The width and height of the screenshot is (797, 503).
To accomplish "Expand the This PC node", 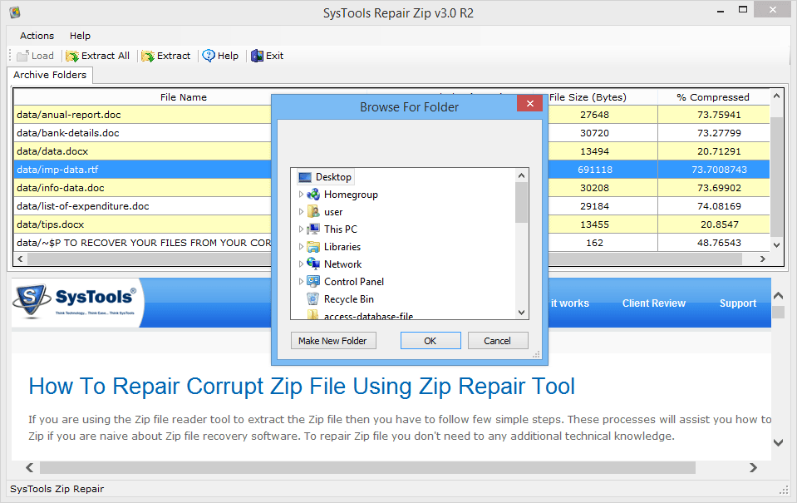I will click(301, 229).
